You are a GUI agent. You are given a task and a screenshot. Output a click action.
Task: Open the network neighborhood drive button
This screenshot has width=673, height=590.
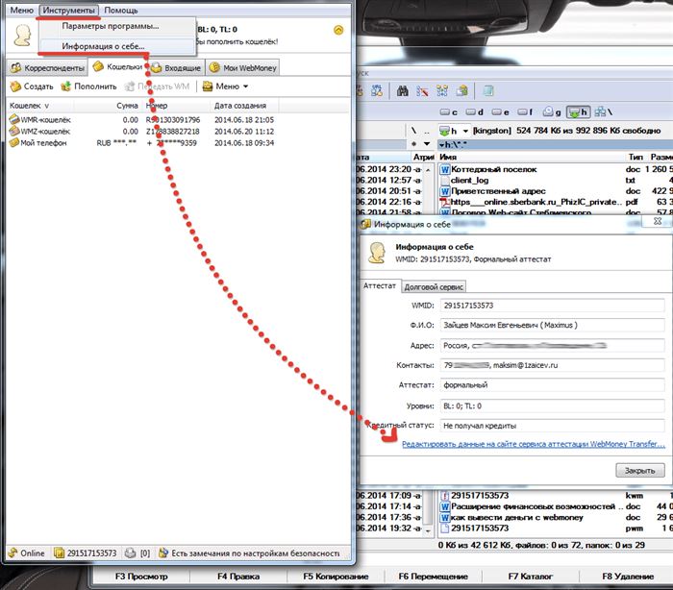[603, 112]
